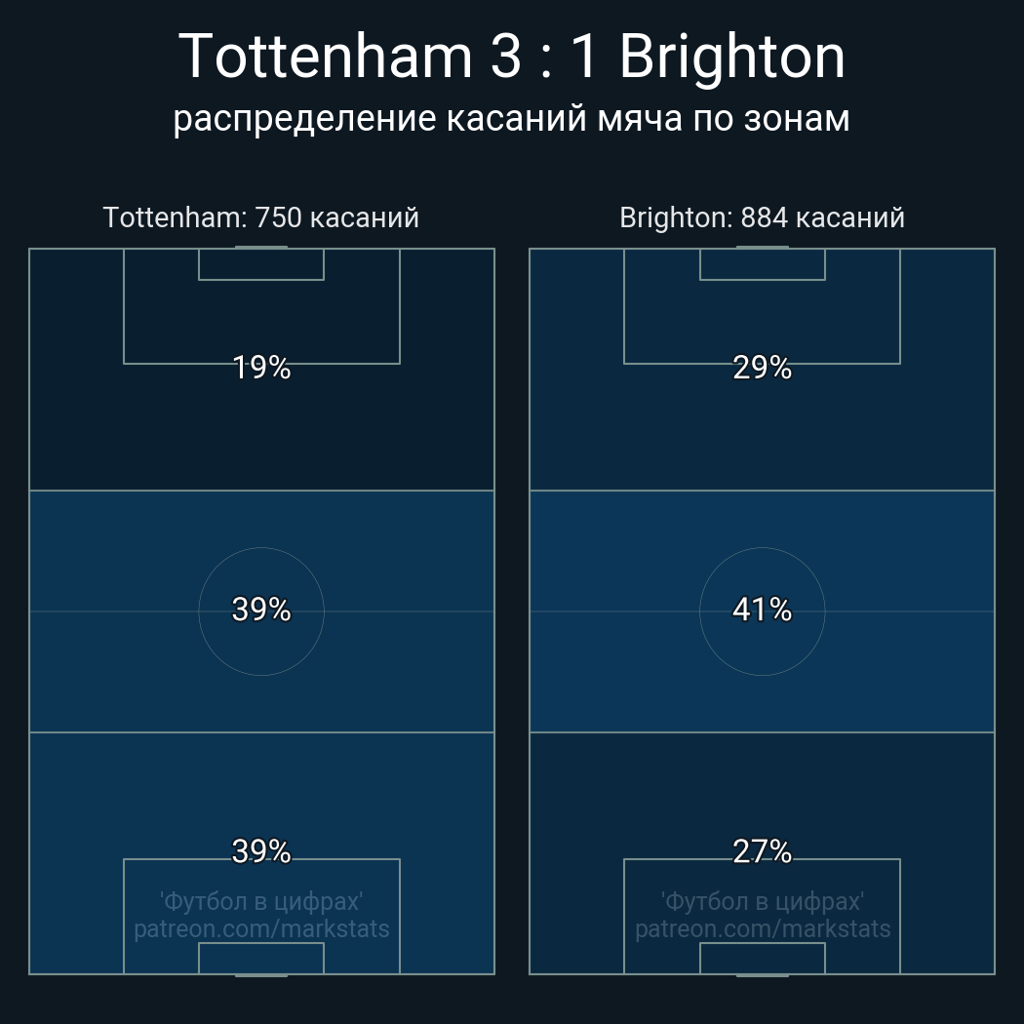Screen dimensions: 1024x1024
Task: Click the top six-yard box on Tottenham pitch
Action: click(261, 264)
